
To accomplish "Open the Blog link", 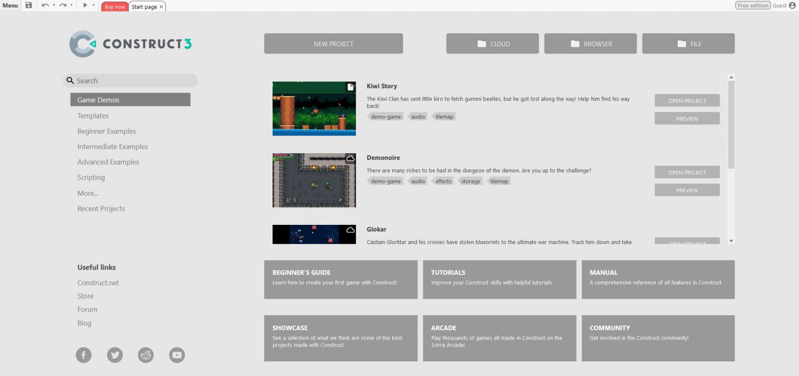I will (84, 323).
